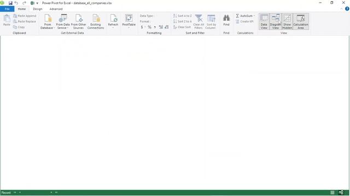Open the From Database import menu
The height and width of the screenshot is (196, 350).
tap(48, 22)
